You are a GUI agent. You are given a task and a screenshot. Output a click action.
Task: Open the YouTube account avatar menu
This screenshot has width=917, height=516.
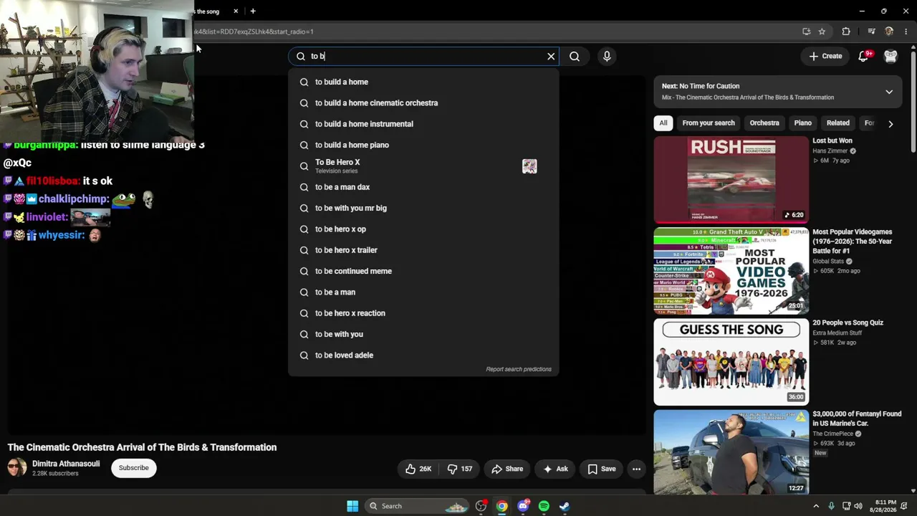pos(890,56)
